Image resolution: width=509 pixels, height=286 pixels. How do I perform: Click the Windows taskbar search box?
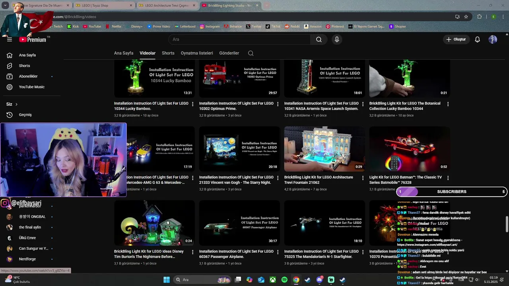(x=203, y=280)
